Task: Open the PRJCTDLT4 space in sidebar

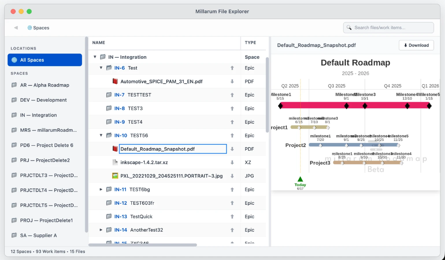Action: tap(45, 190)
